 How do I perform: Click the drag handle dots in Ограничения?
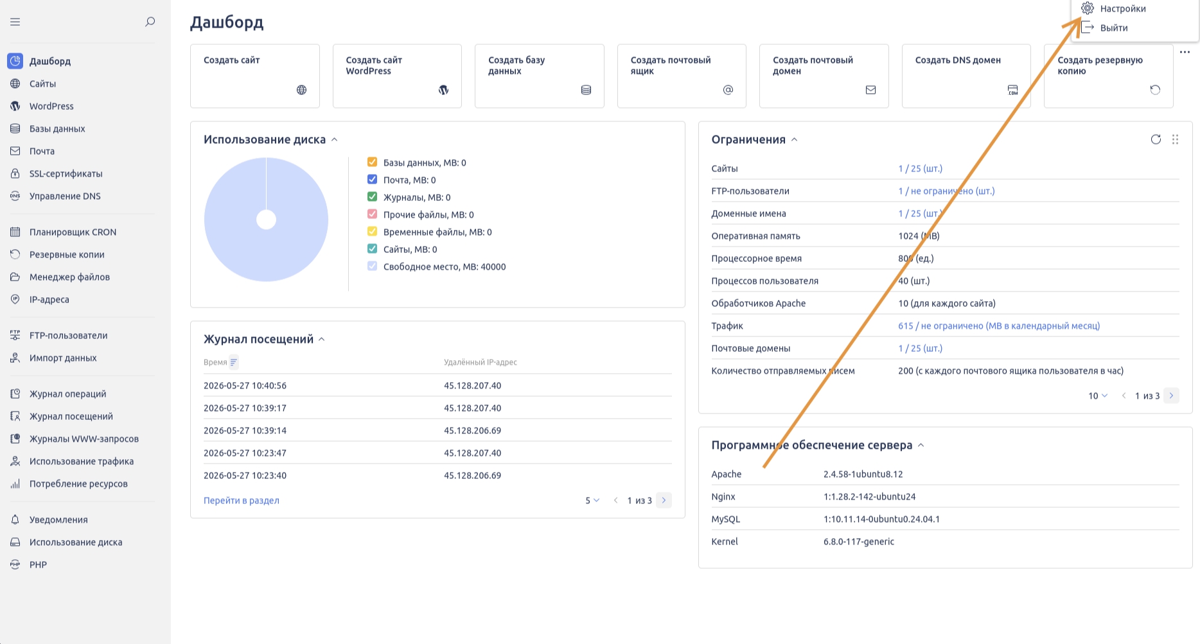coord(1175,139)
